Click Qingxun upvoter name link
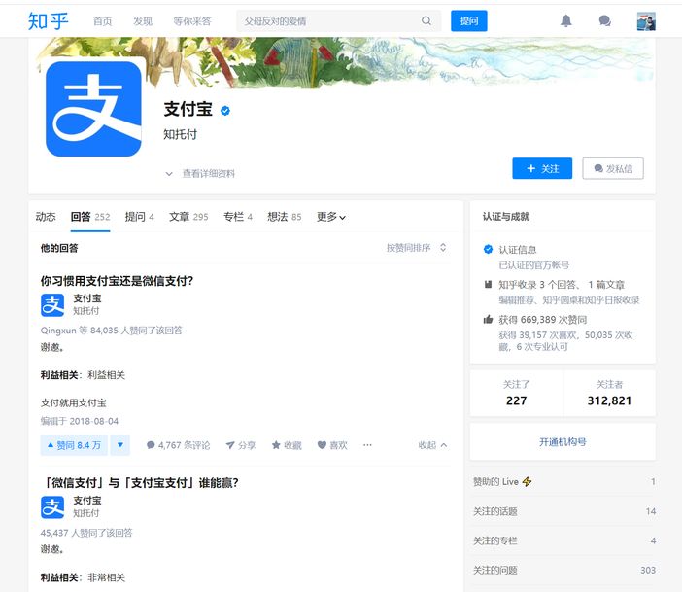Screen dimensions: 682x592 coord(58,331)
